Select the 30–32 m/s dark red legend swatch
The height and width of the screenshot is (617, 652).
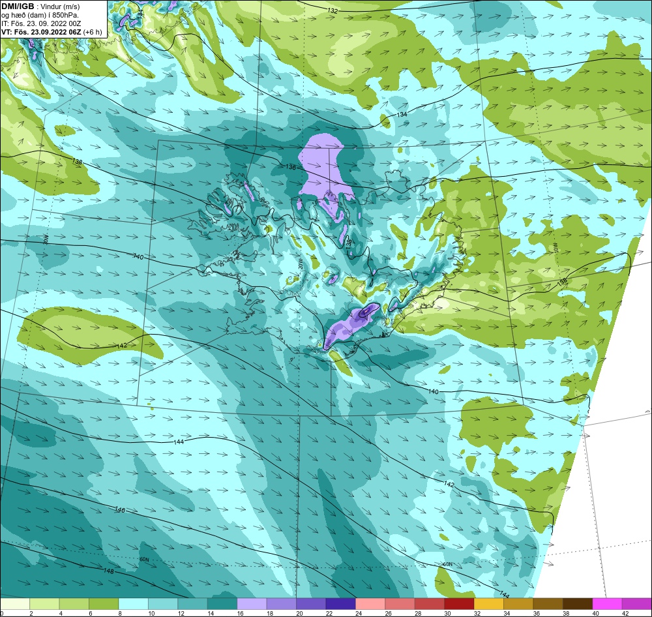tap(459, 604)
